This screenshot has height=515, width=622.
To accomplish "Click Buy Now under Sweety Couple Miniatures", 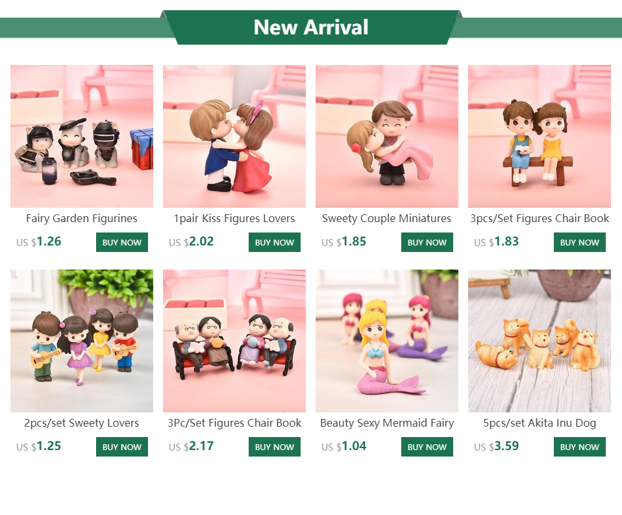I will (427, 242).
